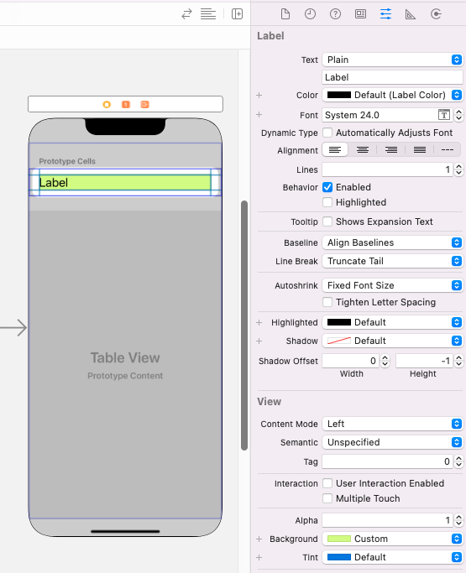
Task: Adjust the Lines stepper
Action: (458, 169)
